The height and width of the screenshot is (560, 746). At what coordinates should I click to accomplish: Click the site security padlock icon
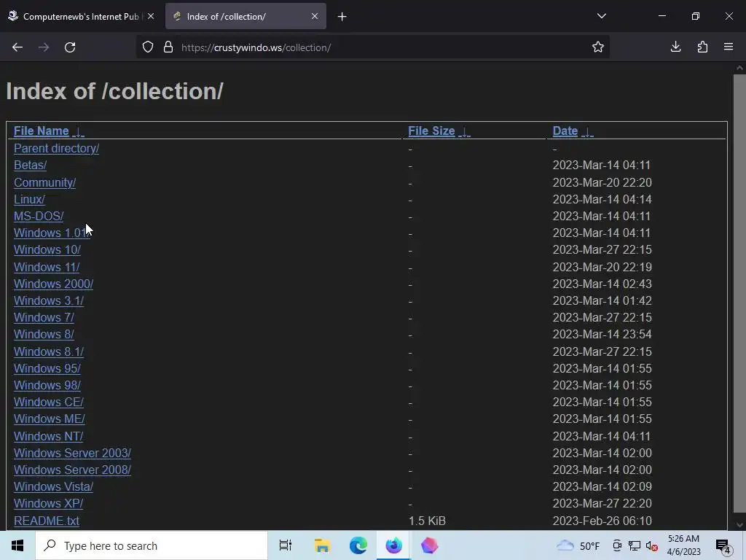click(168, 47)
